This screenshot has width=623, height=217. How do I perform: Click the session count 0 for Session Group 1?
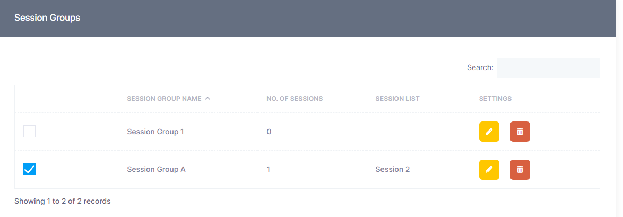coord(269,132)
